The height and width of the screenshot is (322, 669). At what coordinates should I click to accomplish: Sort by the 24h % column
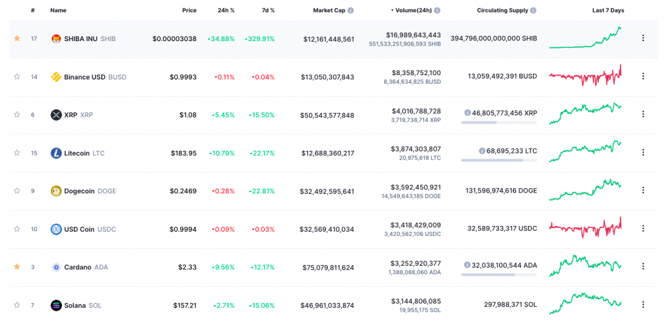(226, 10)
